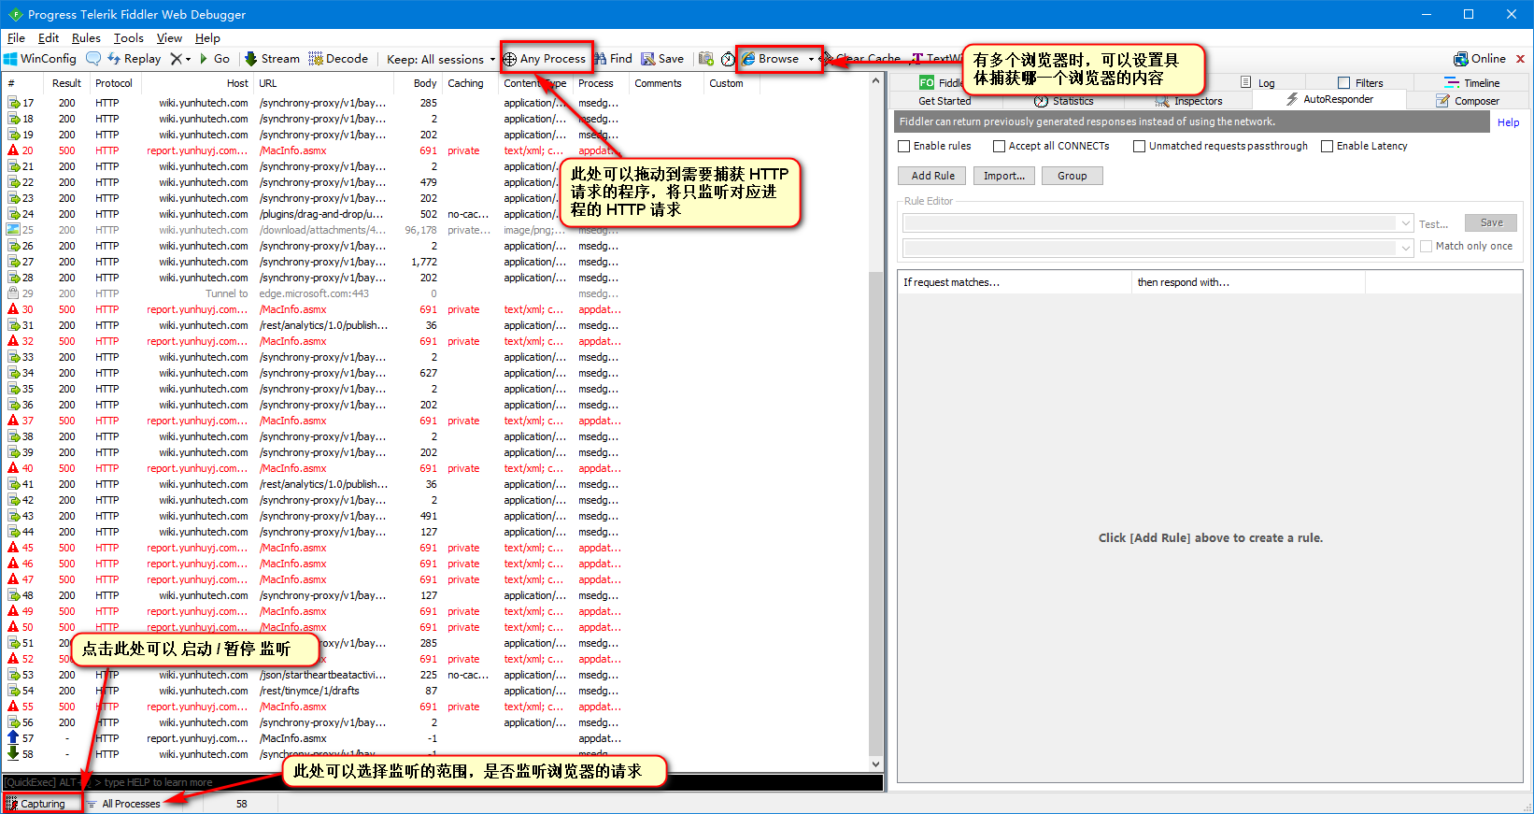Launch browser via Browse button
1534x814 pixels.
click(x=772, y=59)
